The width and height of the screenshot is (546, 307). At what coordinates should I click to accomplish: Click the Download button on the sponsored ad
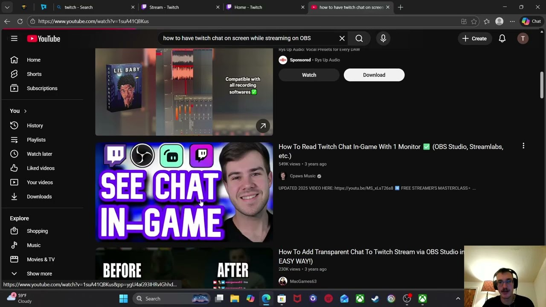[374, 75]
